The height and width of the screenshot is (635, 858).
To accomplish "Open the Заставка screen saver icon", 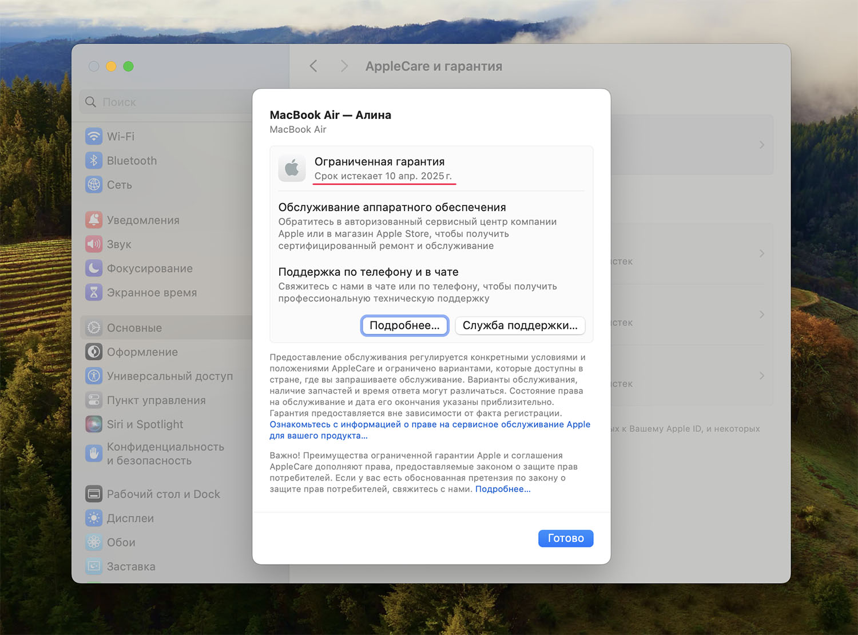I will (94, 566).
